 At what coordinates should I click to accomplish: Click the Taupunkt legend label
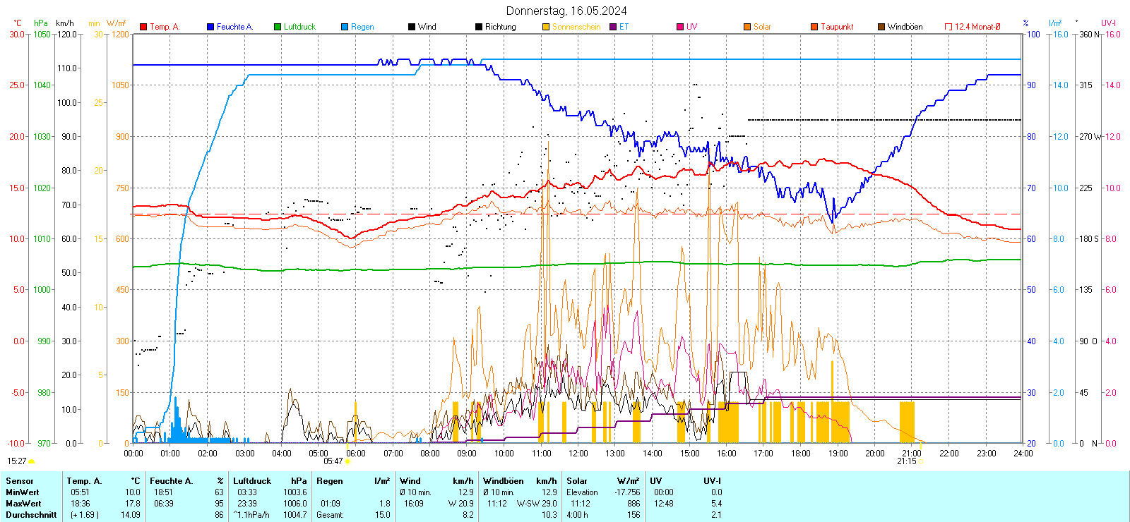coord(837,27)
